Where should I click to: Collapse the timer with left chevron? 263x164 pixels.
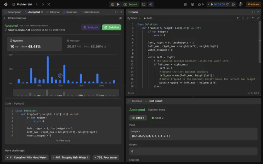[208, 4]
